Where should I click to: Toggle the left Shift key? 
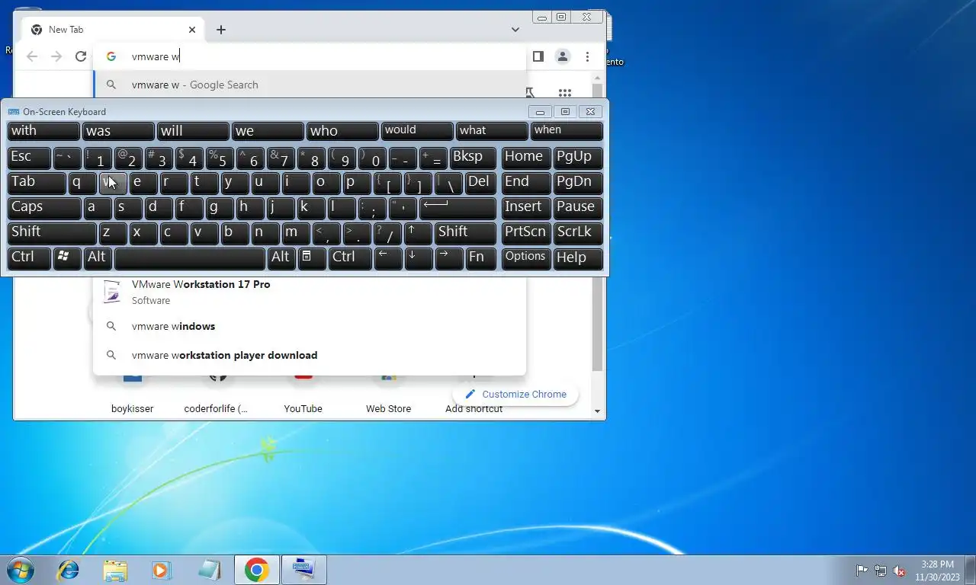coord(52,233)
